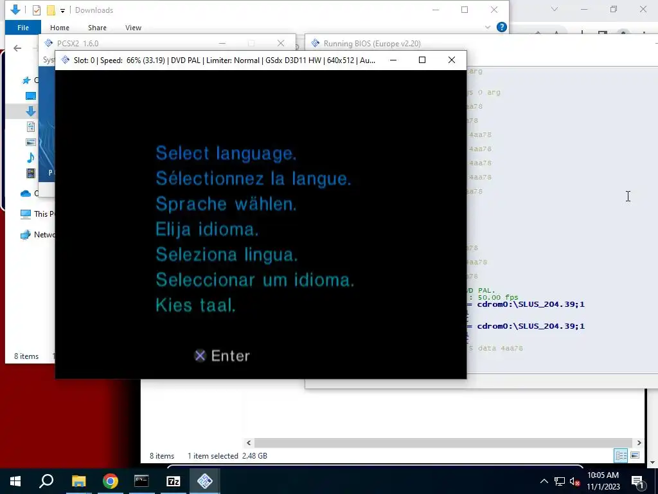Open clock showing 10:05 AM
This screenshot has width=658, height=494.
(603, 481)
